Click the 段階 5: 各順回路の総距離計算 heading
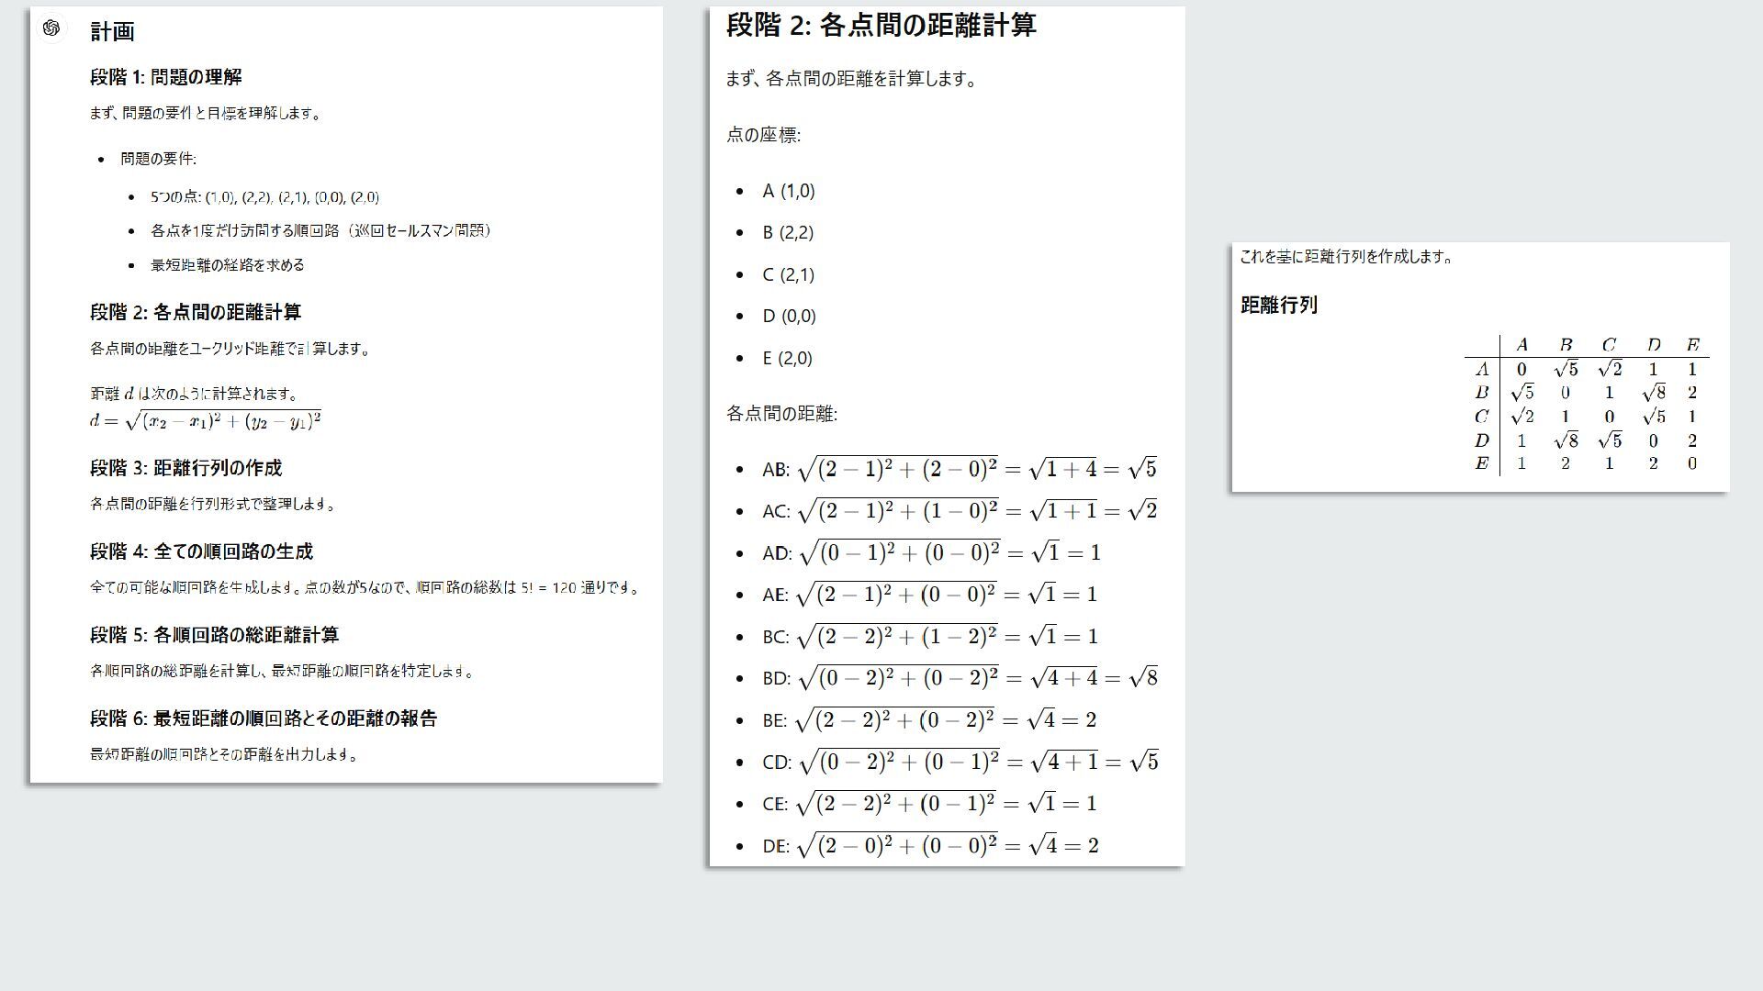 [214, 635]
